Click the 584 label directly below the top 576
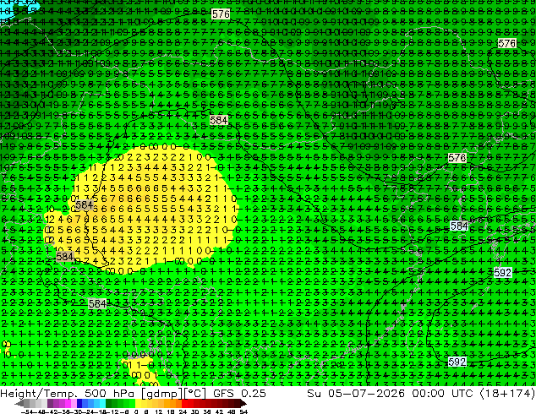Image resolution: width=536 pixels, height=414 pixels. pos(219,120)
